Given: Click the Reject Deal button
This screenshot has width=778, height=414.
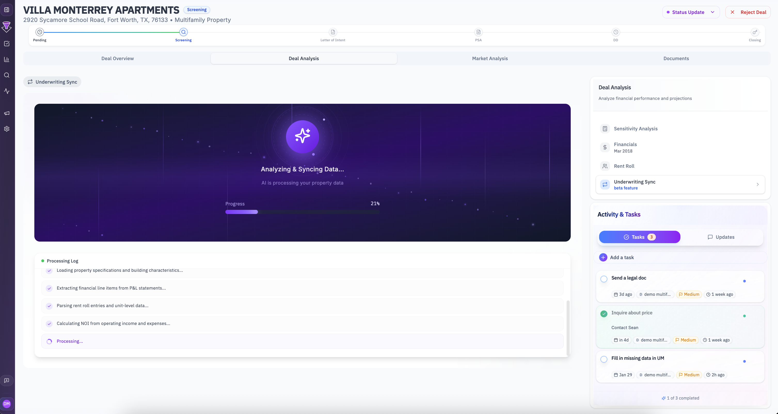Looking at the screenshot, I should (x=748, y=12).
